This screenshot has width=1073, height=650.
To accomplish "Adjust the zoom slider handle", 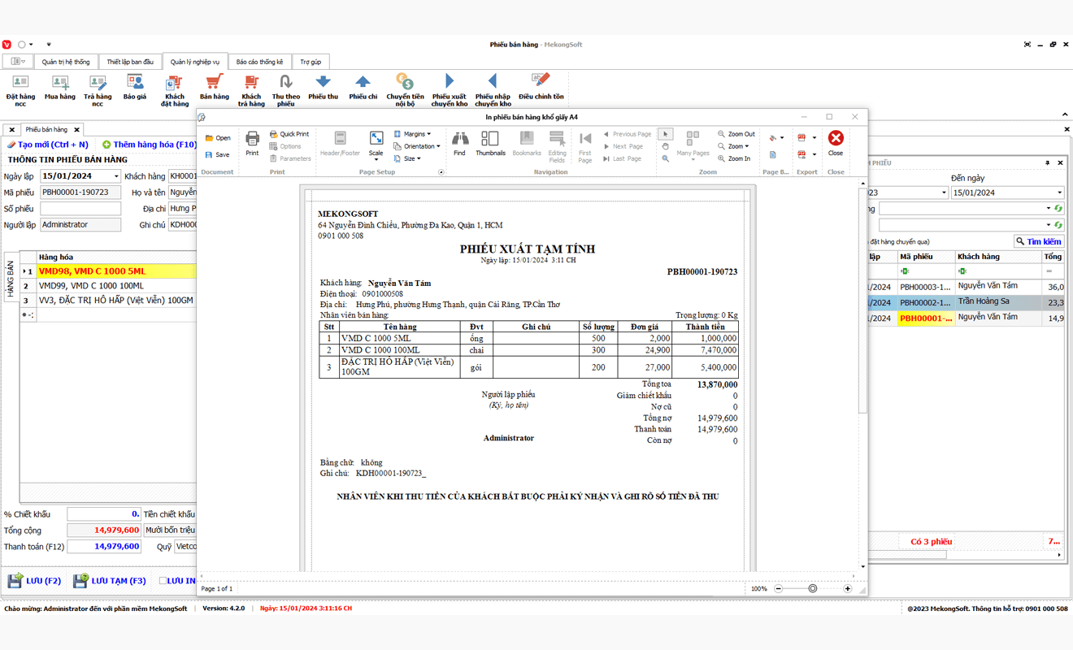I will point(812,588).
